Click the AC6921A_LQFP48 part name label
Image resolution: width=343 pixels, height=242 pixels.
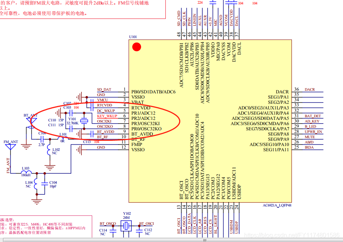point(277,205)
